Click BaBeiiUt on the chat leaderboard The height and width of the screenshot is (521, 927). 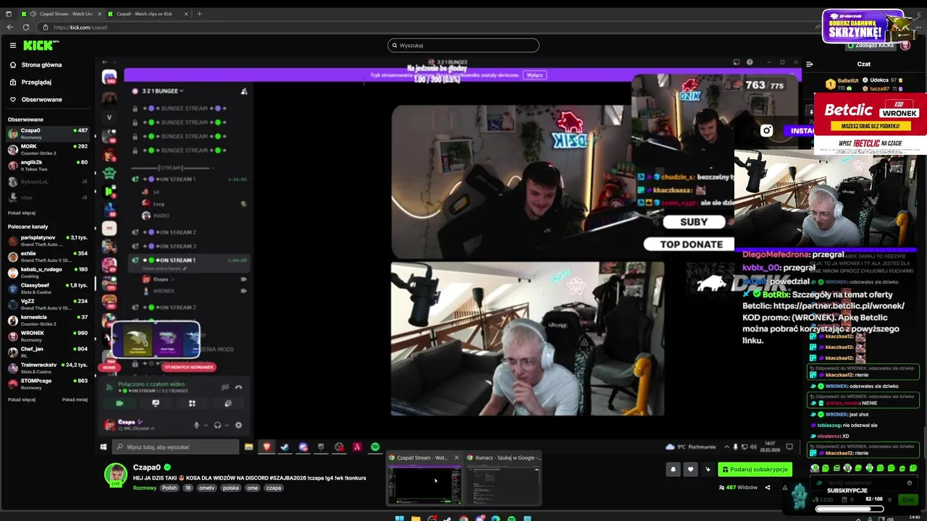click(848, 80)
